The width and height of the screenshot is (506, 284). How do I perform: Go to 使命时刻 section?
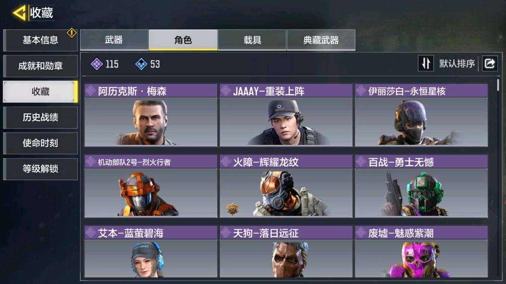(x=40, y=143)
